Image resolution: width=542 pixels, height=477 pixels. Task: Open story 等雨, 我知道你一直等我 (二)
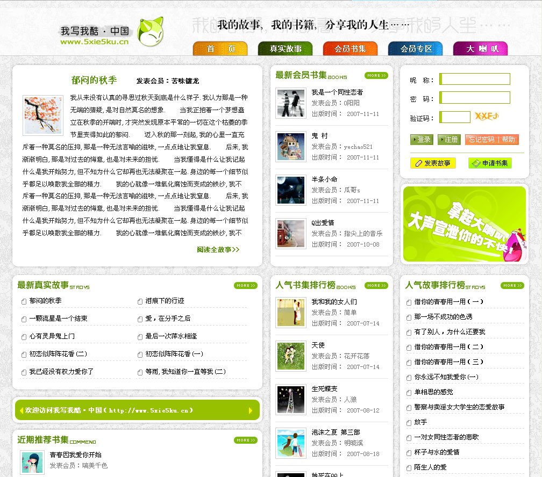[186, 372]
